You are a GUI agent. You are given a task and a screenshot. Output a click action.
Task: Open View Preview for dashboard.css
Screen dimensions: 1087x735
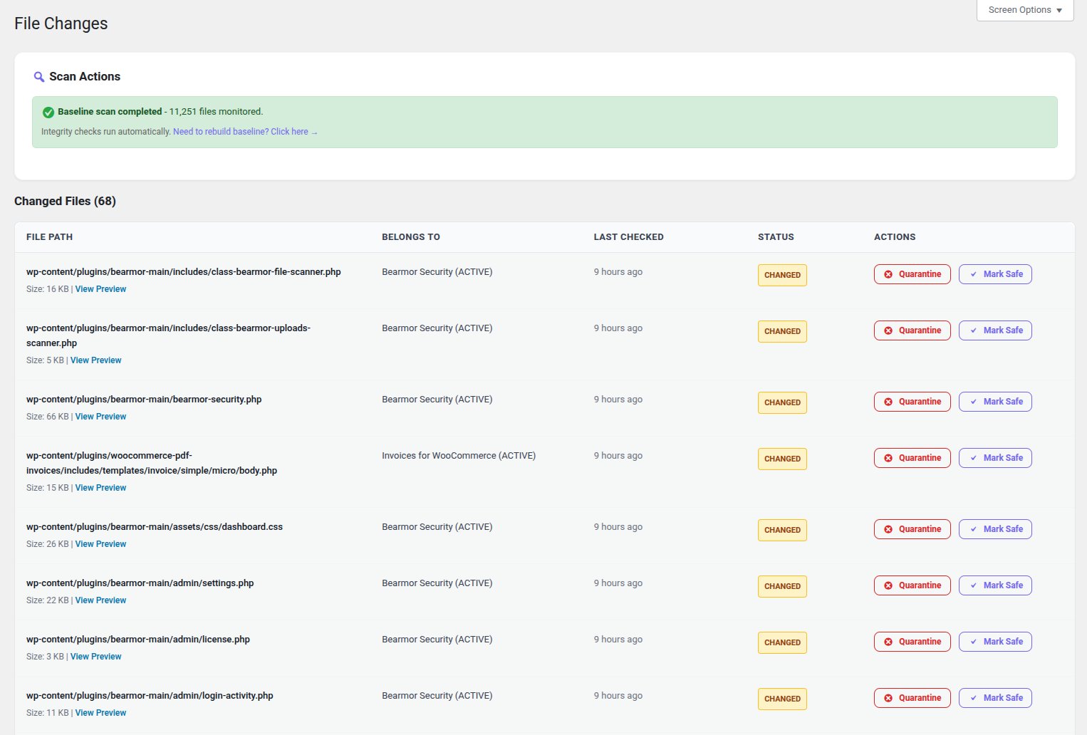coord(100,543)
